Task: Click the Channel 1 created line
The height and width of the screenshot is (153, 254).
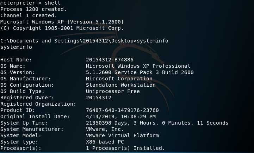Action: [x=29, y=15]
